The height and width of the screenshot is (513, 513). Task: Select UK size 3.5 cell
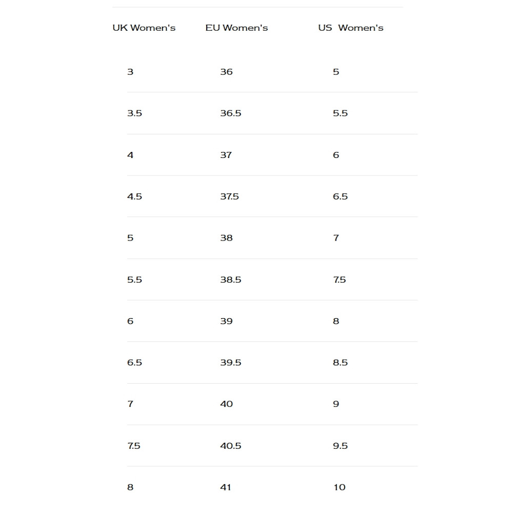[134, 113]
